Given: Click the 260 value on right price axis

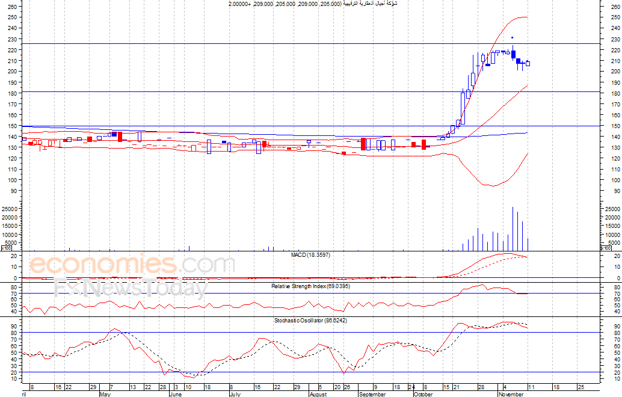Looking at the screenshot, I should click(x=615, y=7).
